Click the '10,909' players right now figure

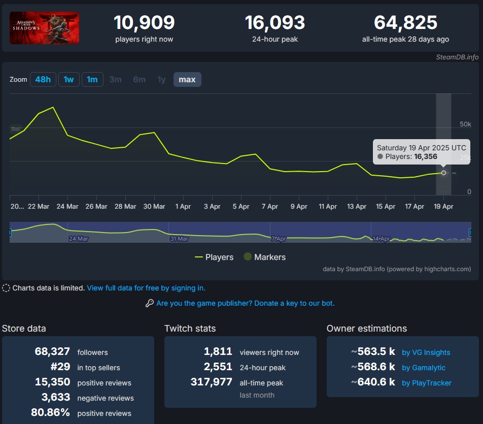click(144, 22)
